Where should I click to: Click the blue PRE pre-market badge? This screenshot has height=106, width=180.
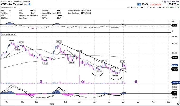tap(139, 4)
